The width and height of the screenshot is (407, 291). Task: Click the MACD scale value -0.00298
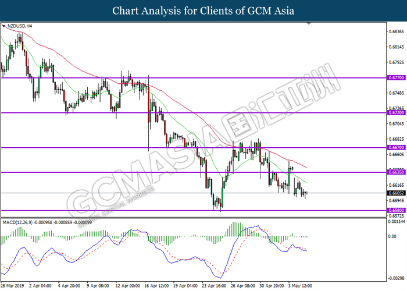point(397,278)
